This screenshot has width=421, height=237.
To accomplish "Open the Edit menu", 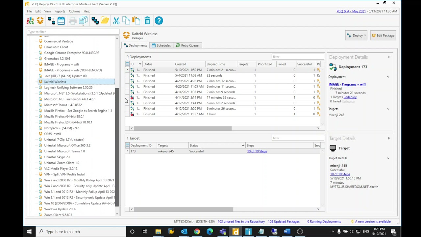I will (x=38, y=11).
